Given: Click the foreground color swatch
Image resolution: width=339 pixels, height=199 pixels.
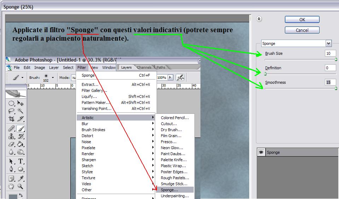Looking at the screenshot, I should pyautogui.click(x=13, y=197).
